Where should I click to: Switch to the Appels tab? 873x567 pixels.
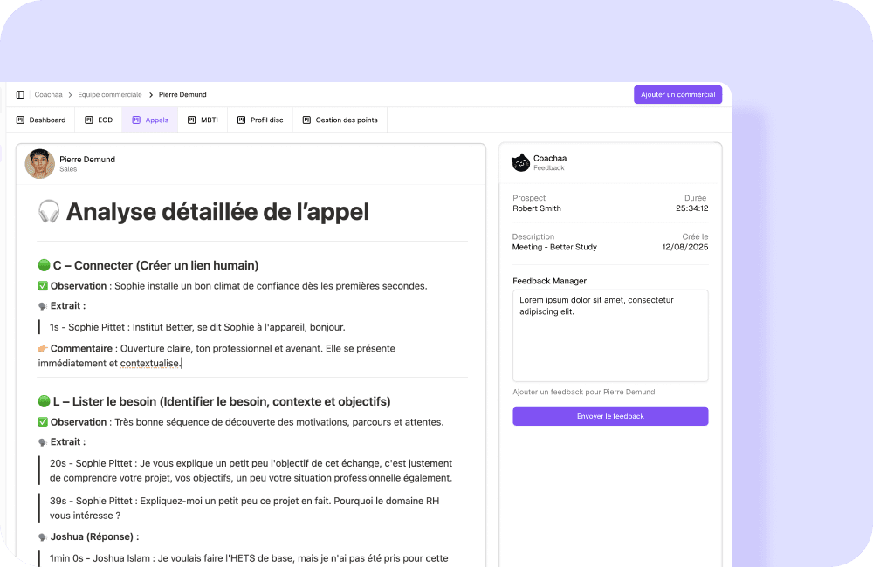click(x=150, y=120)
